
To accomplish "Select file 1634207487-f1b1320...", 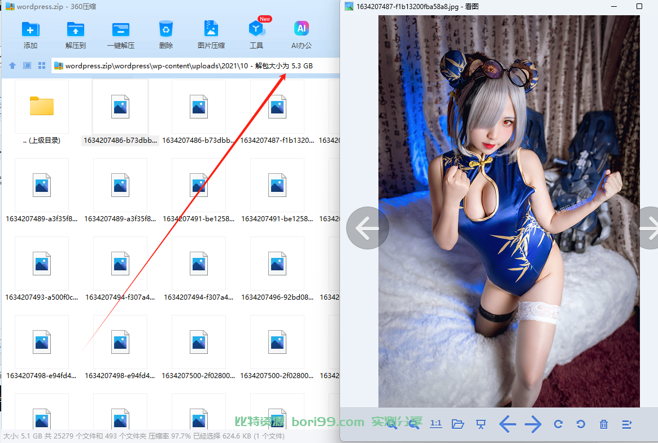I will [277, 112].
